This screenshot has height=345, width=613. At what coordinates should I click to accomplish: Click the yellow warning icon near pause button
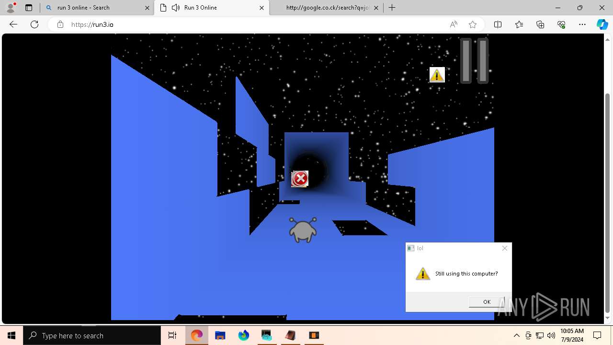[x=437, y=75]
